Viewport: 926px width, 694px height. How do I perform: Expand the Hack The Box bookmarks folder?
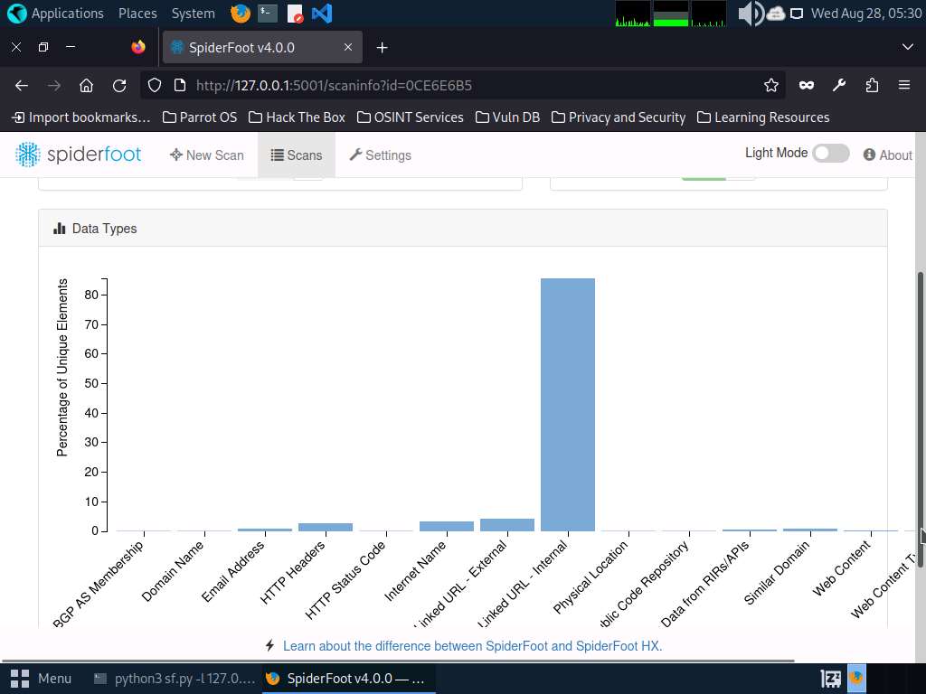tap(297, 117)
